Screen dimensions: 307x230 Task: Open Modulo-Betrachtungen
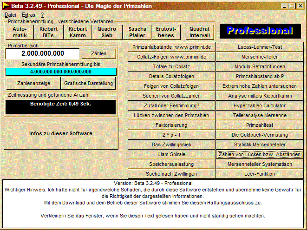coord(260,66)
